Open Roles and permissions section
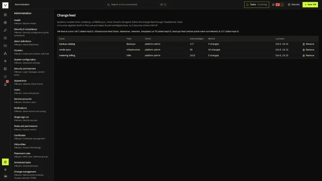Screen dimensions: 322x181 32,128
